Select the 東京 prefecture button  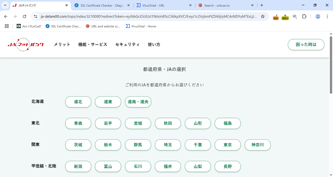[x=228, y=145]
